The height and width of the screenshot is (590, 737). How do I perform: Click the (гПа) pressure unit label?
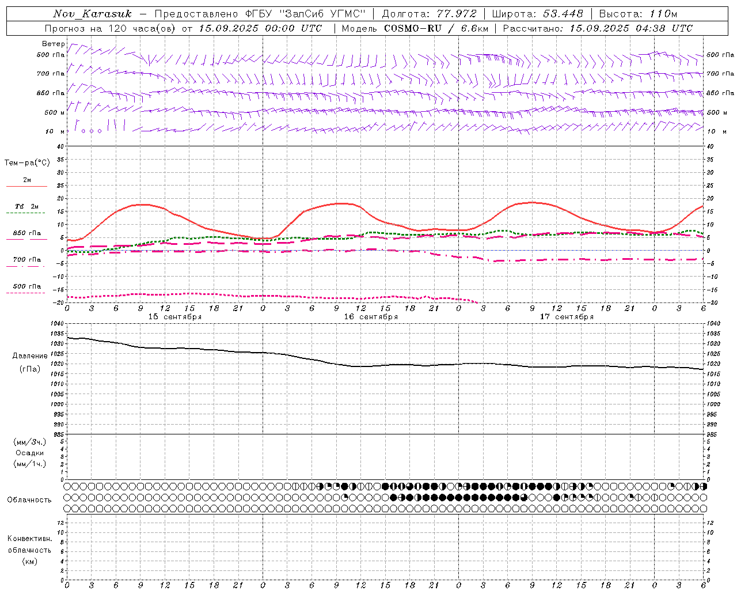30,369
